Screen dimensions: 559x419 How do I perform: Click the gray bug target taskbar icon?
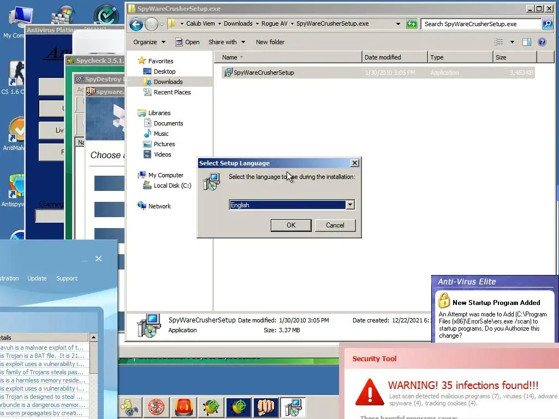pos(211,407)
